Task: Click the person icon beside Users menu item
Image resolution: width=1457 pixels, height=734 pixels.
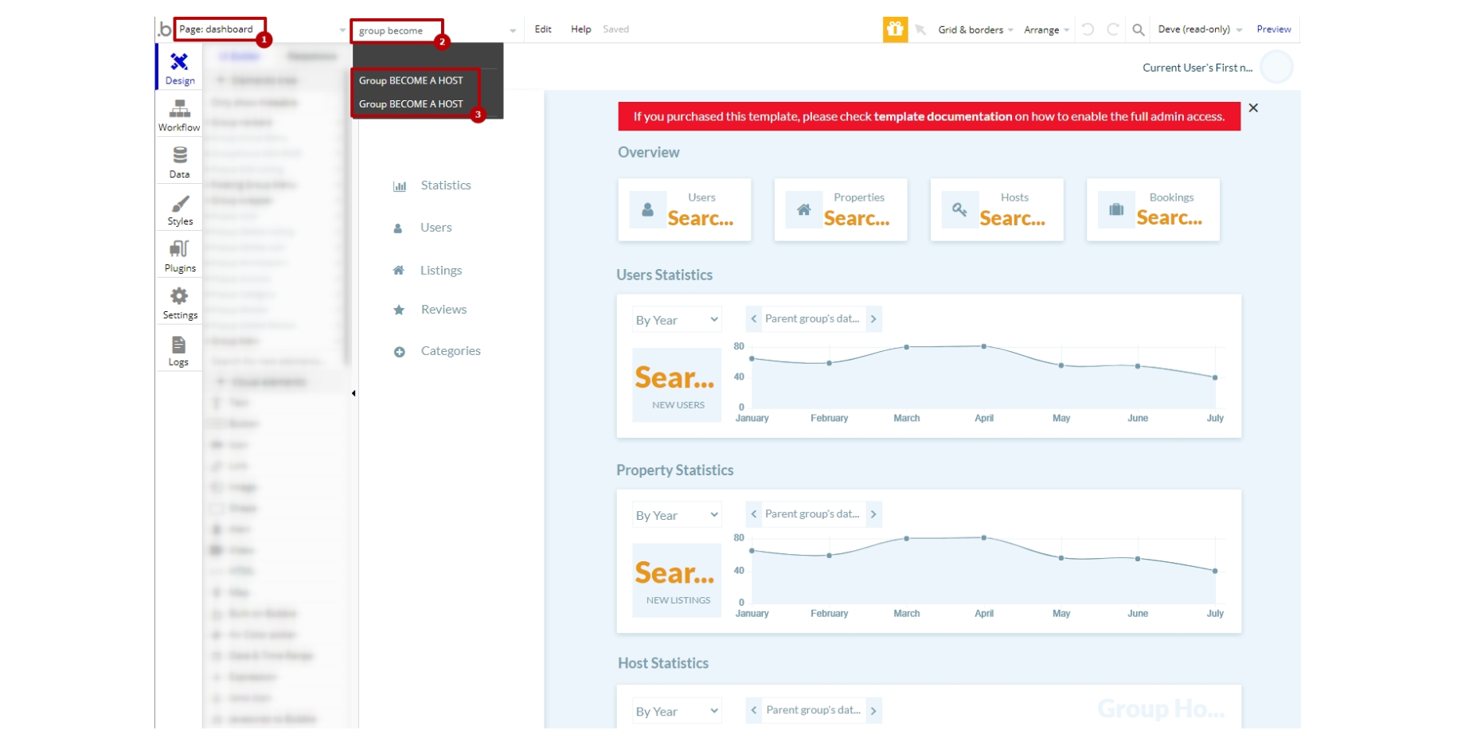Action: 398,228
